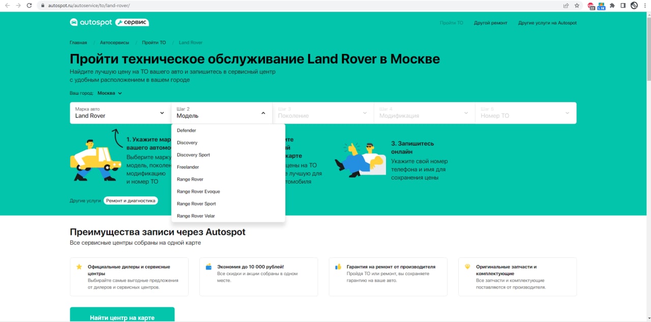
Task: Change city via Москва dropdown
Action: click(x=110, y=93)
